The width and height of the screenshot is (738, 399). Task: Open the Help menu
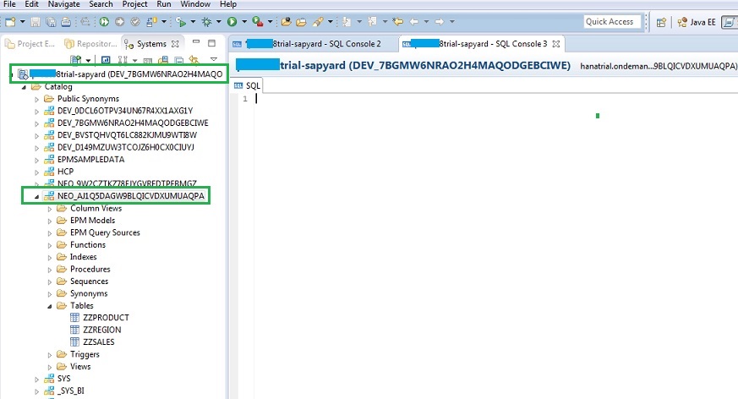228,4
